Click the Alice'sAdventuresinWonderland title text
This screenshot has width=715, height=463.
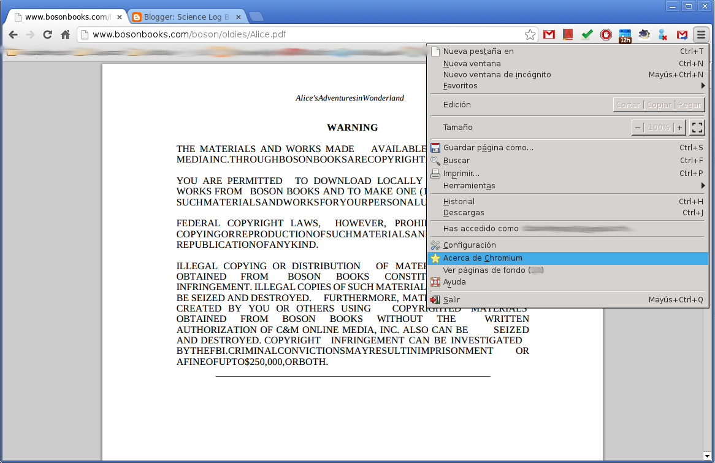click(350, 98)
